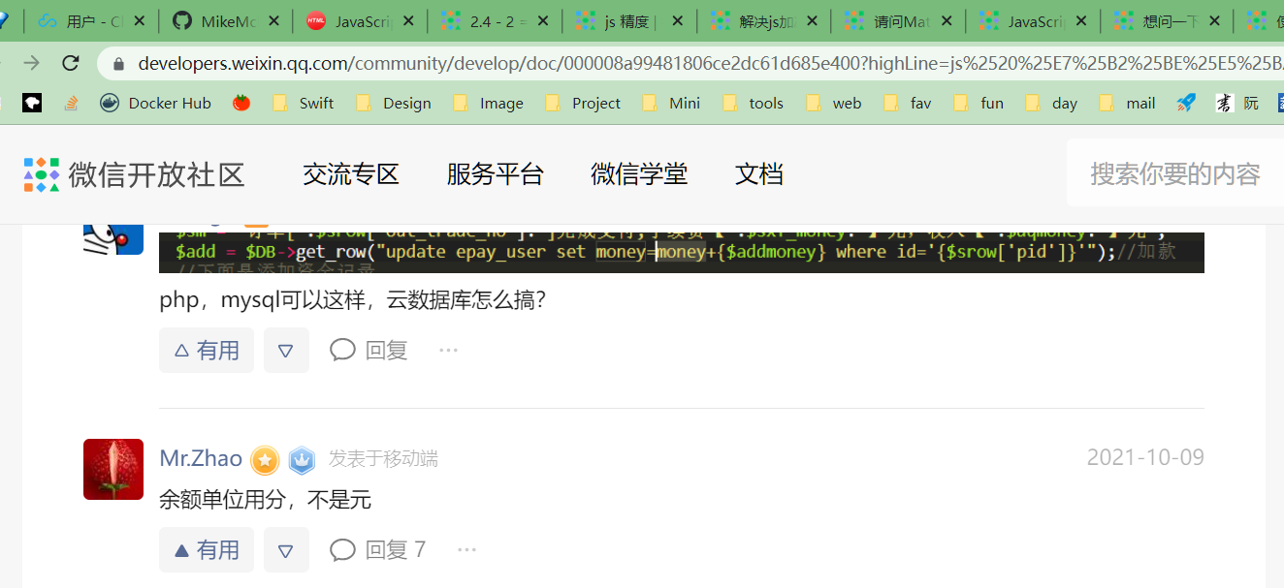The height and width of the screenshot is (588, 1284).
Task: Open the Image bookmark folder
Action: click(488, 103)
